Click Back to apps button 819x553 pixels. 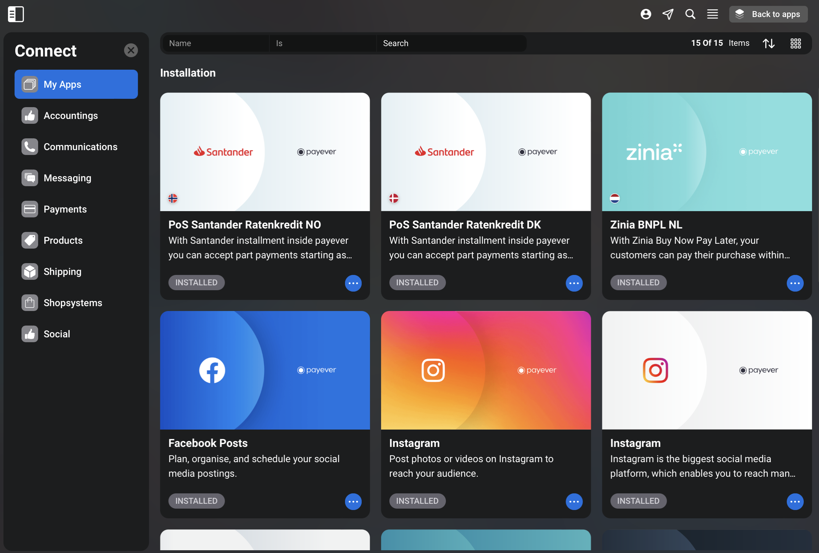[768, 14]
